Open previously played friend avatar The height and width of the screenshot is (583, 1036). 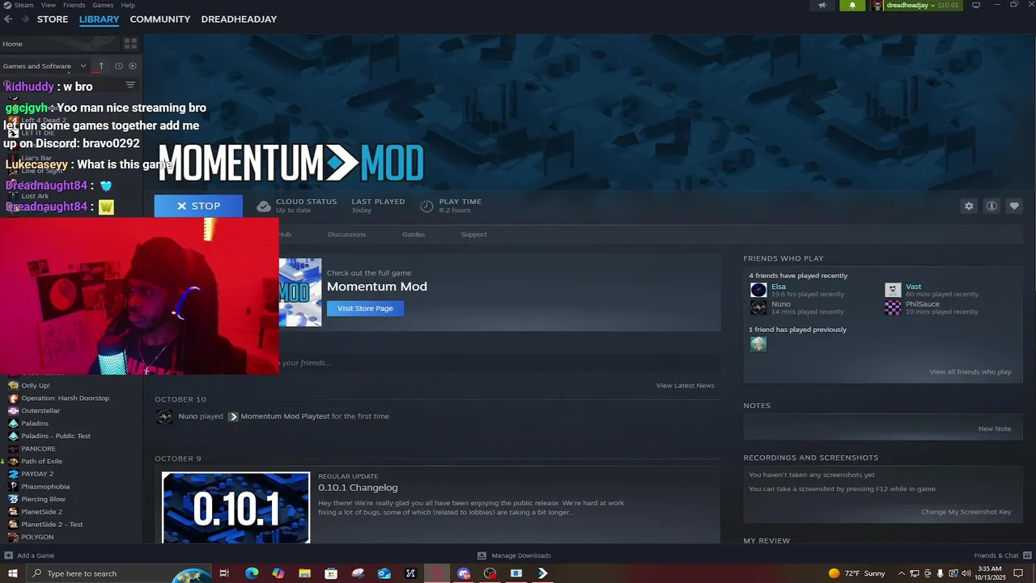[x=758, y=344]
